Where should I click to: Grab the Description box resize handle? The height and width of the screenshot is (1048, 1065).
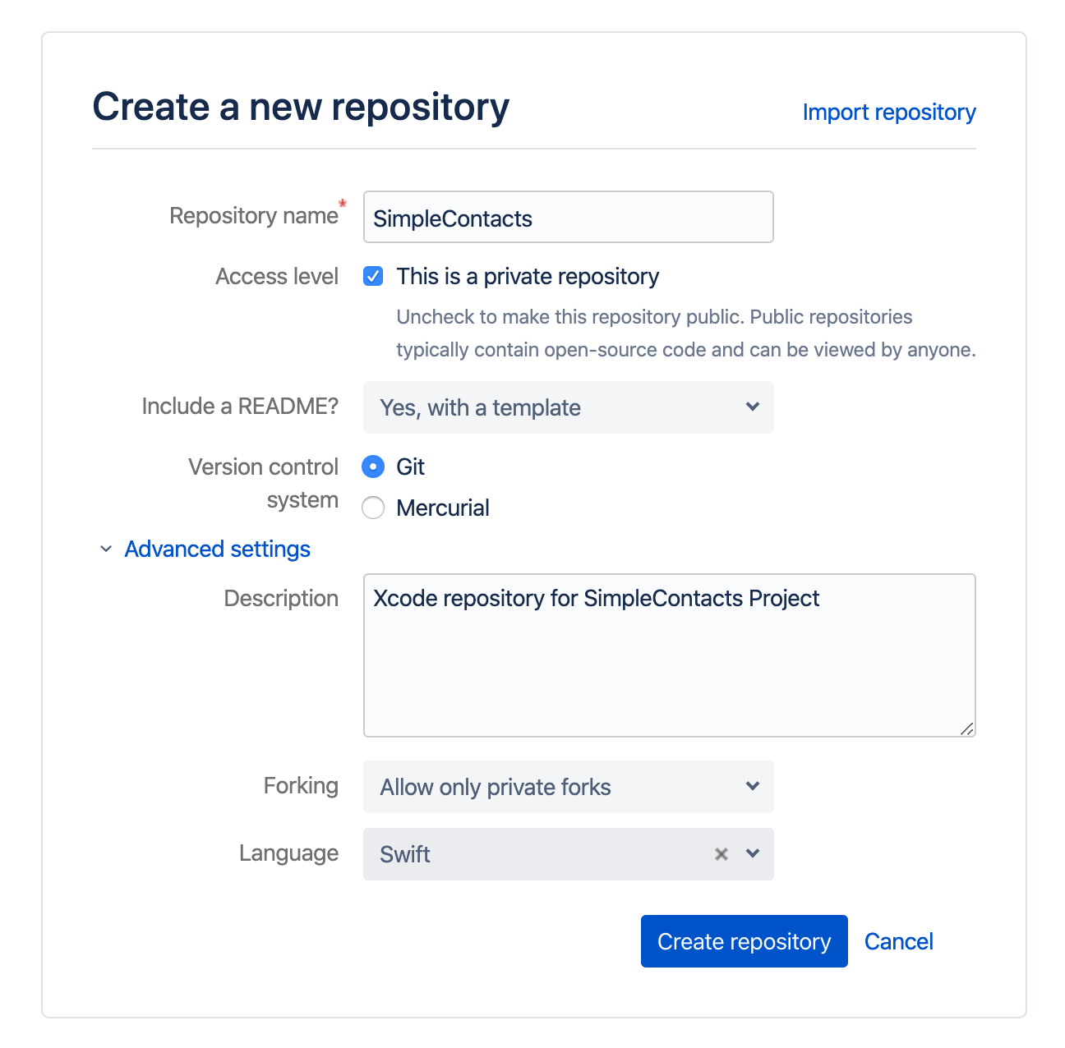coord(967,729)
